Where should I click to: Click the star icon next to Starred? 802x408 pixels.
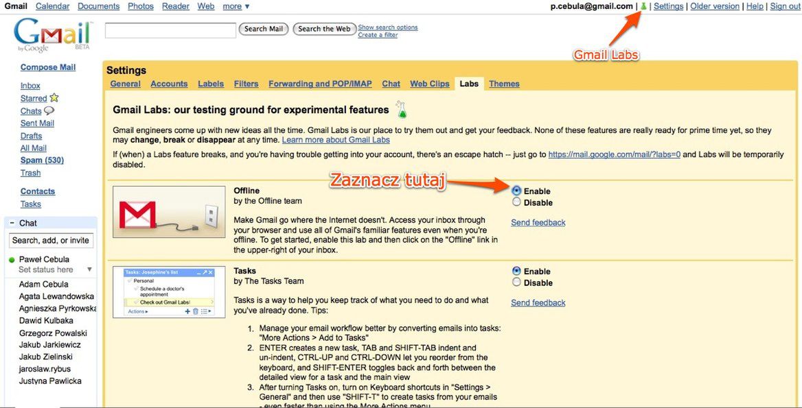tap(54, 98)
